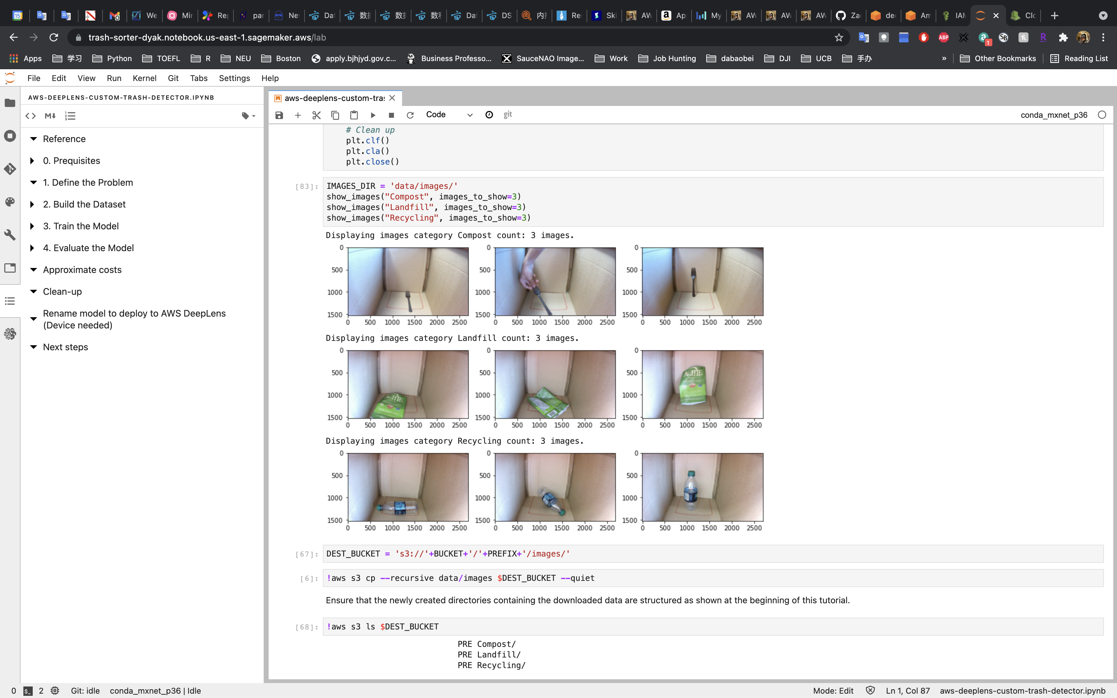
Task: Open the Git panel in the left sidebar
Action: pos(10,169)
